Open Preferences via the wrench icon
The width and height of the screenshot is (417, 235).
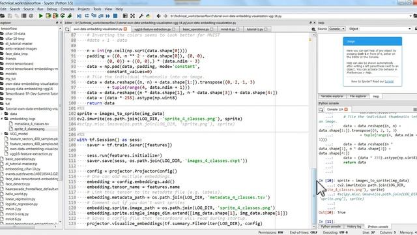141,16
